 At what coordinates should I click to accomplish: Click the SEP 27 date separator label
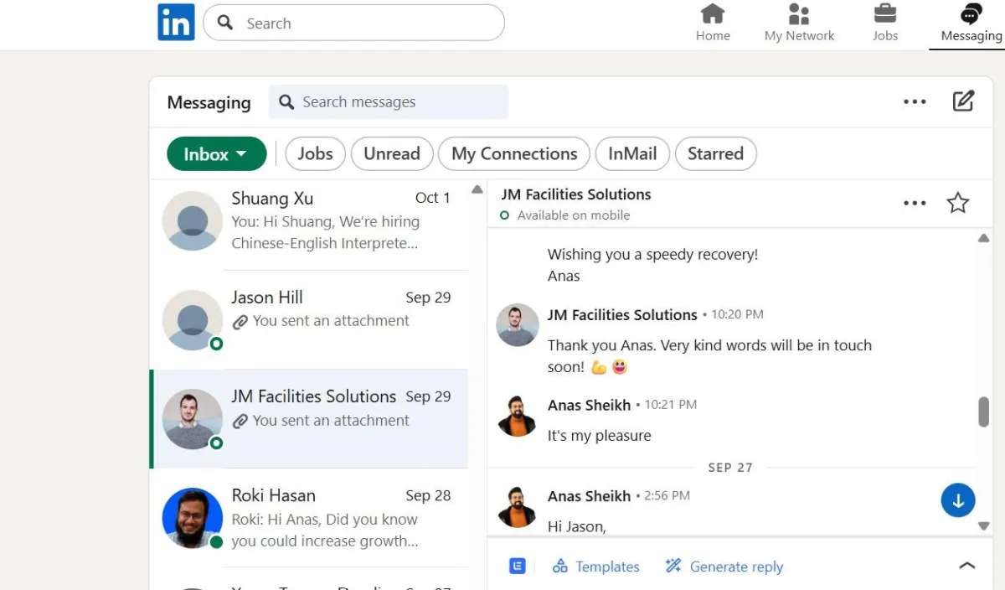[x=730, y=468]
